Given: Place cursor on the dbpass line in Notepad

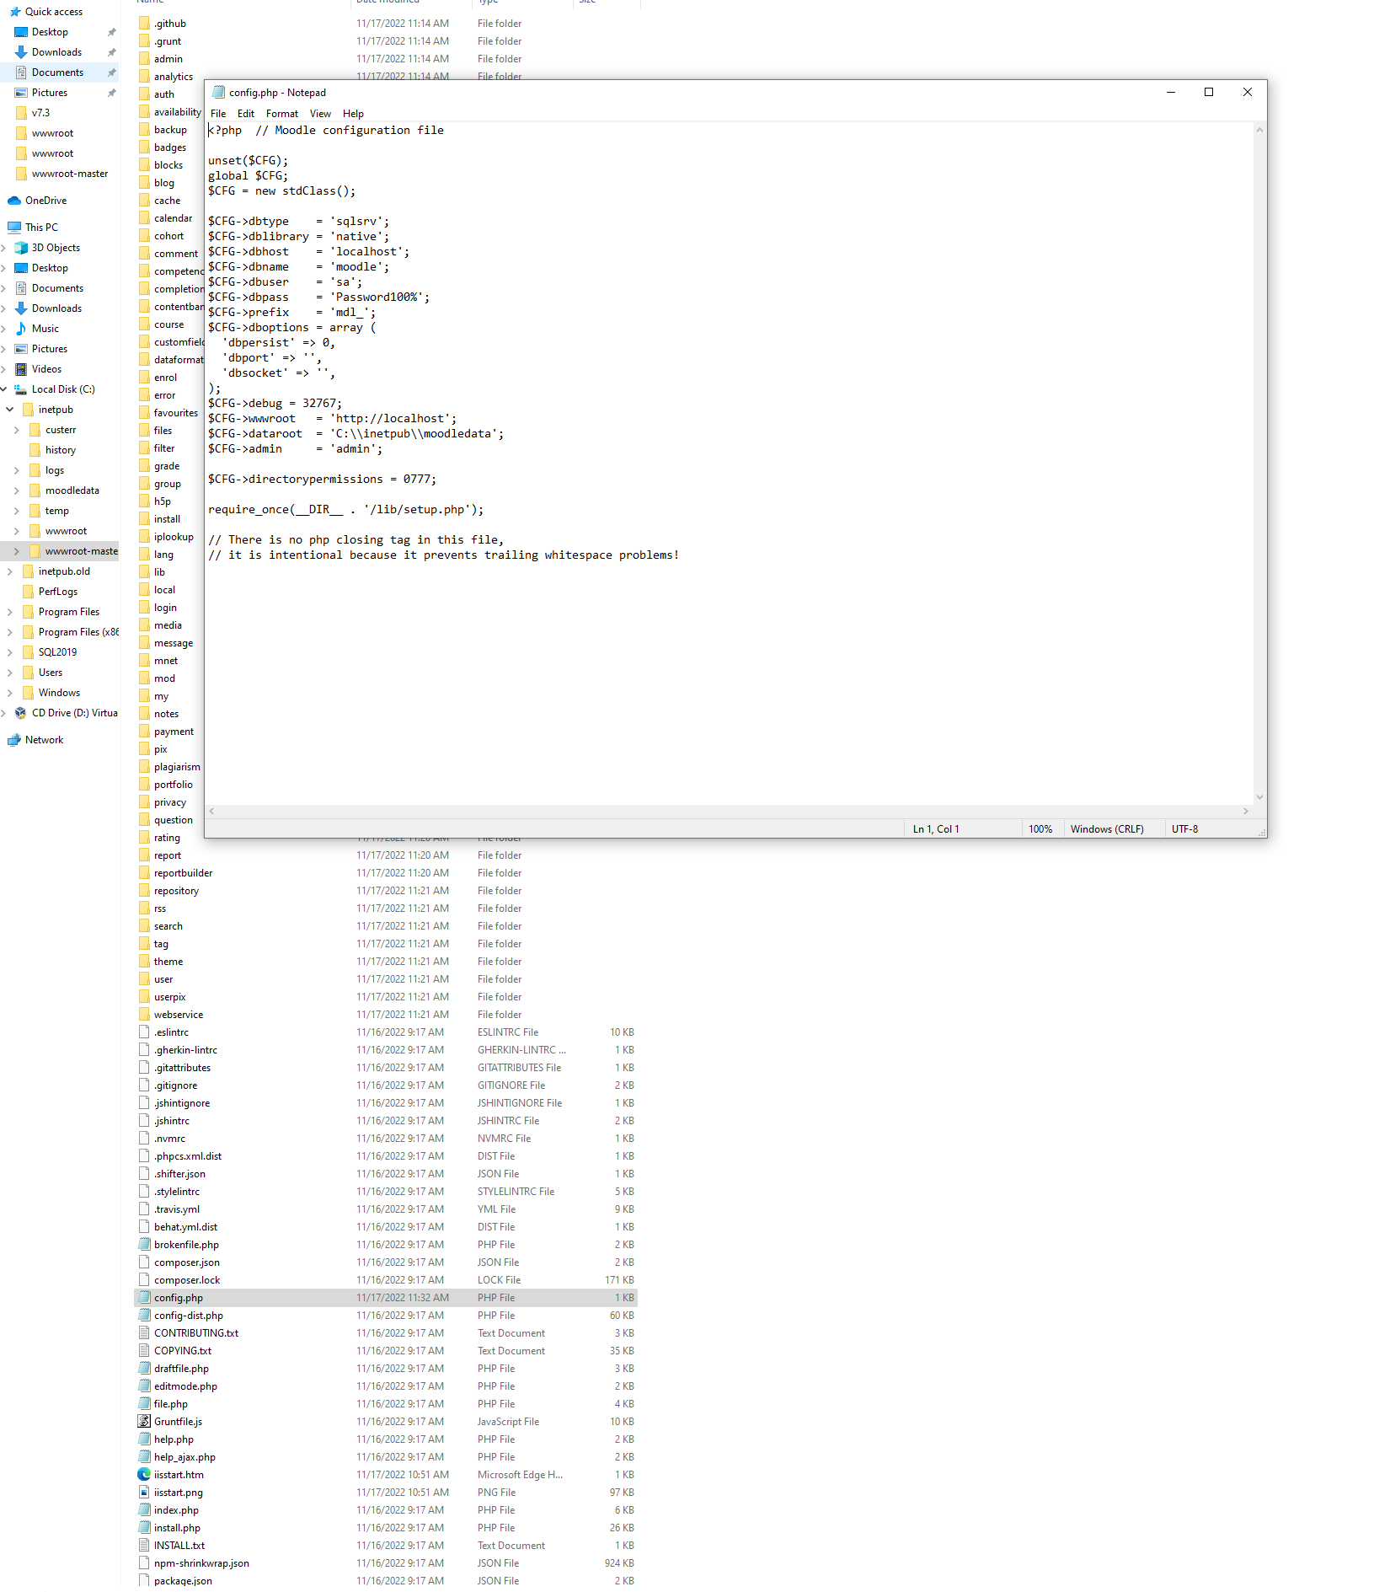Looking at the screenshot, I should click(x=318, y=297).
